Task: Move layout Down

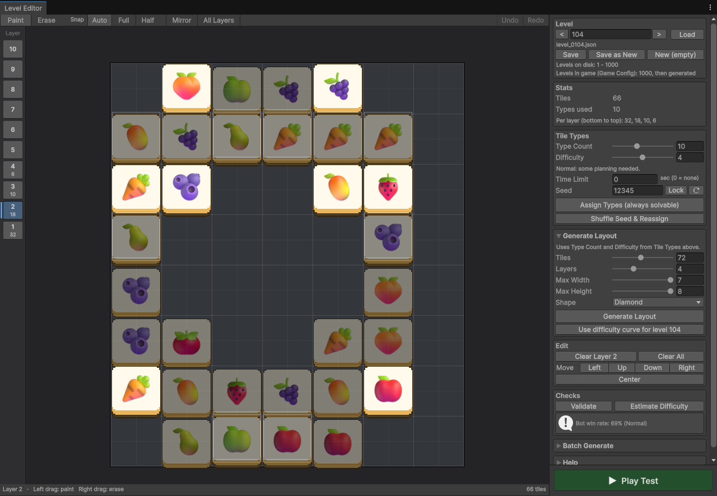Action: pos(653,368)
